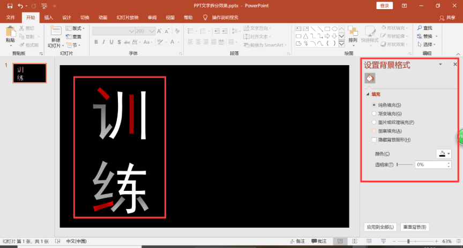Image resolution: width=463 pixels, height=248 pixels.
Task: Switch to Reading view icon
Action: [x=369, y=241]
